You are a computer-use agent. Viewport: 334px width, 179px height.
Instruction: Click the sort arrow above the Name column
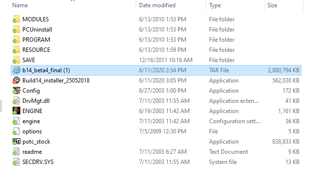(x=72, y=0)
